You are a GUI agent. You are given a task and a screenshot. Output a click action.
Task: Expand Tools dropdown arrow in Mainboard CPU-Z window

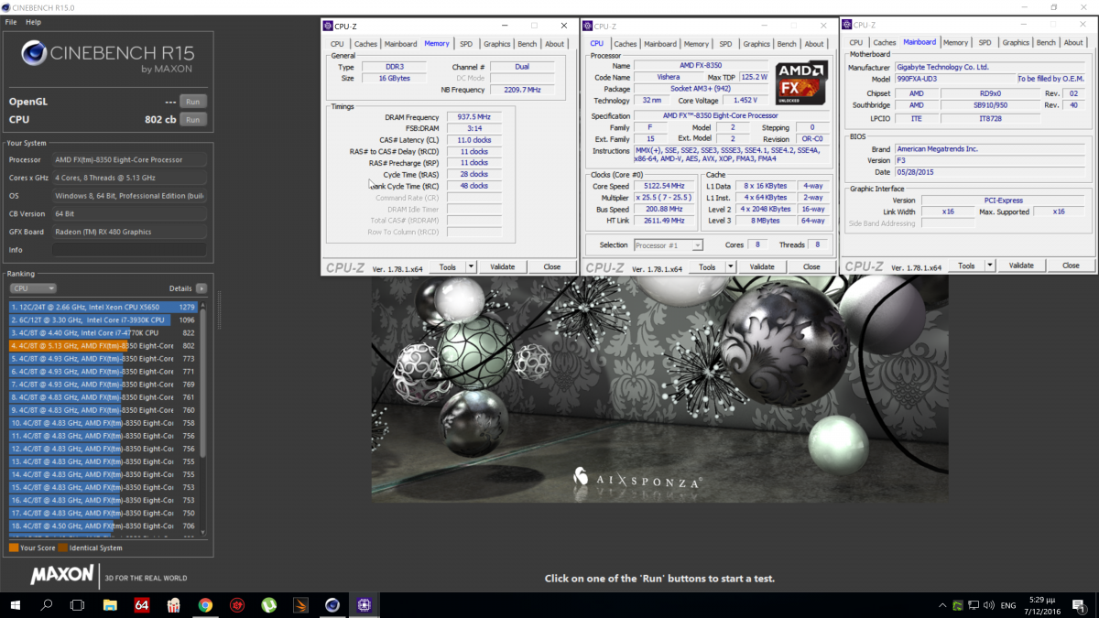[990, 266]
